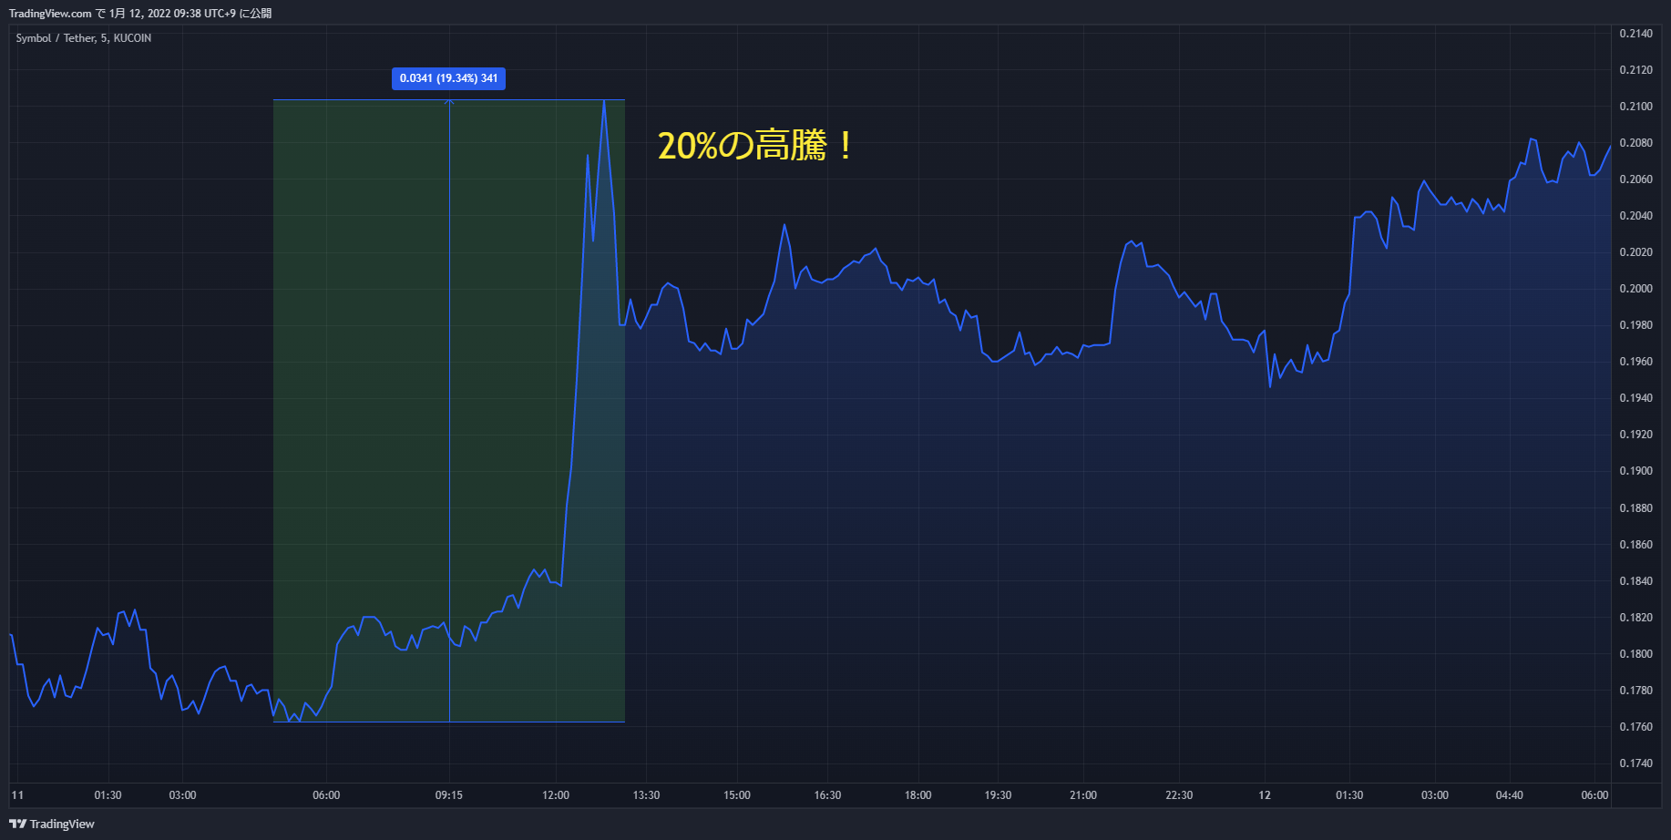Click the TradingView logo at bottom left

point(52,824)
